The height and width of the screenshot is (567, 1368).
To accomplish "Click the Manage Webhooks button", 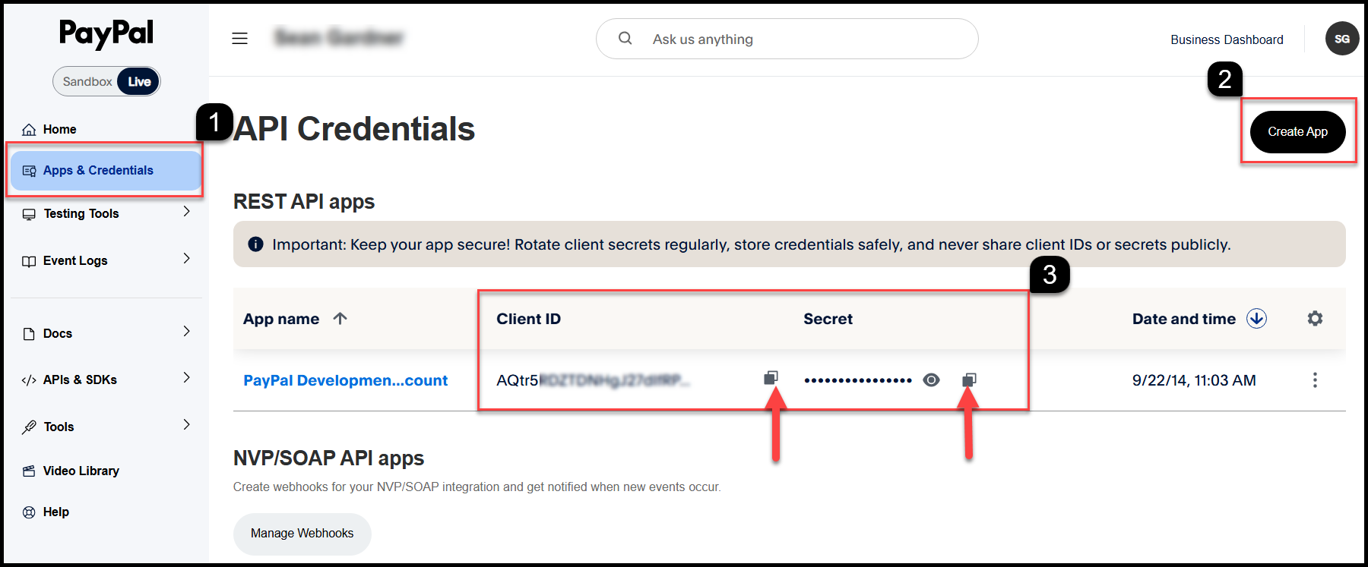I will (x=302, y=534).
